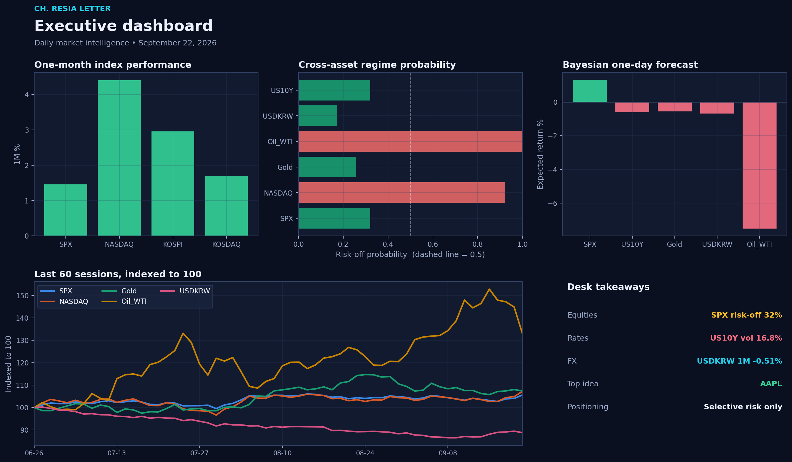
Task: Click the 'Expected return %' y-axis label
Action: click(x=540, y=154)
